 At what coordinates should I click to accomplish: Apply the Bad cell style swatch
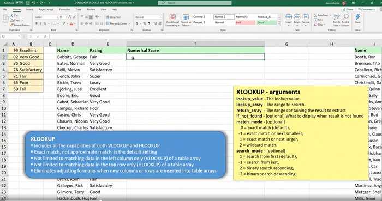coord(246,22)
